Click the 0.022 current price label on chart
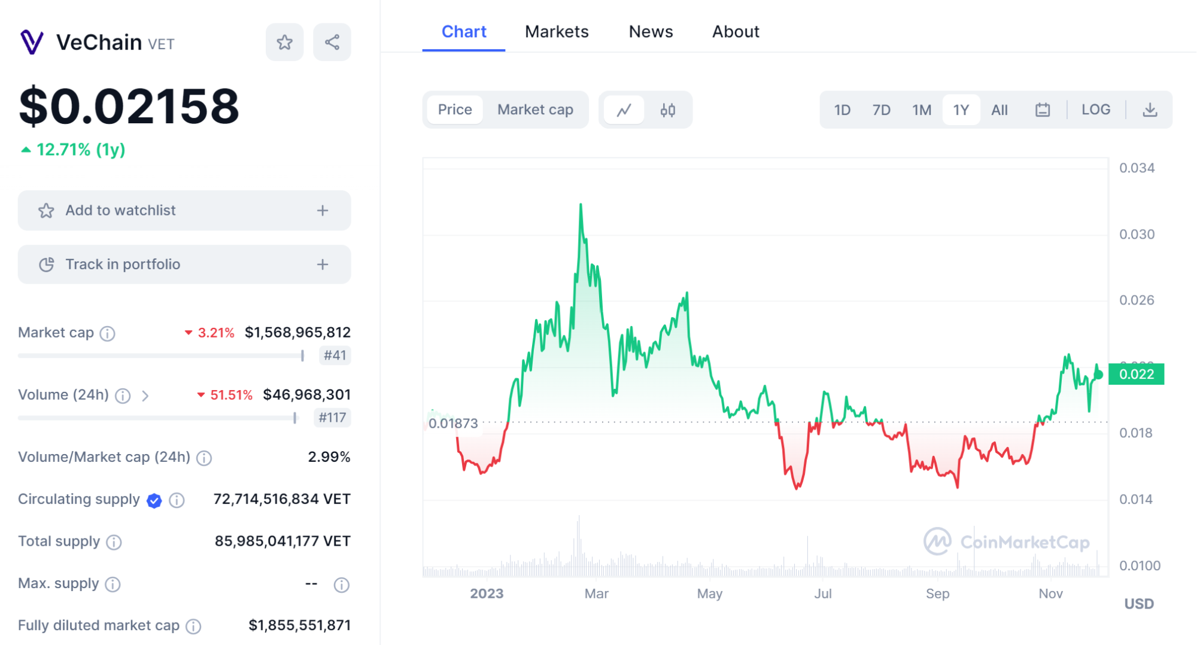This screenshot has height=645, width=1197. pyautogui.click(x=1136, y=375)
